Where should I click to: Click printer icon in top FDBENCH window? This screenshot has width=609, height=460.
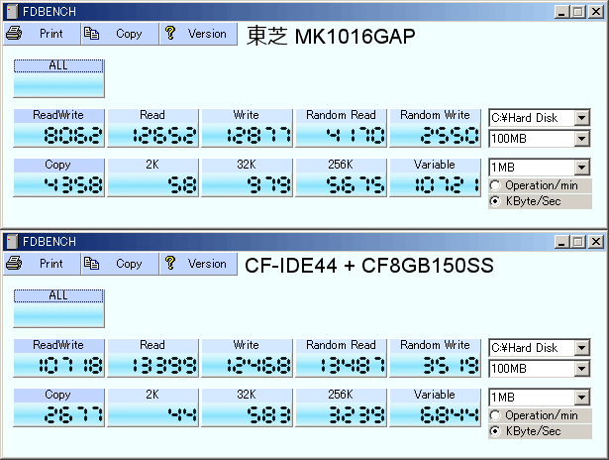[x=14, y=33]
